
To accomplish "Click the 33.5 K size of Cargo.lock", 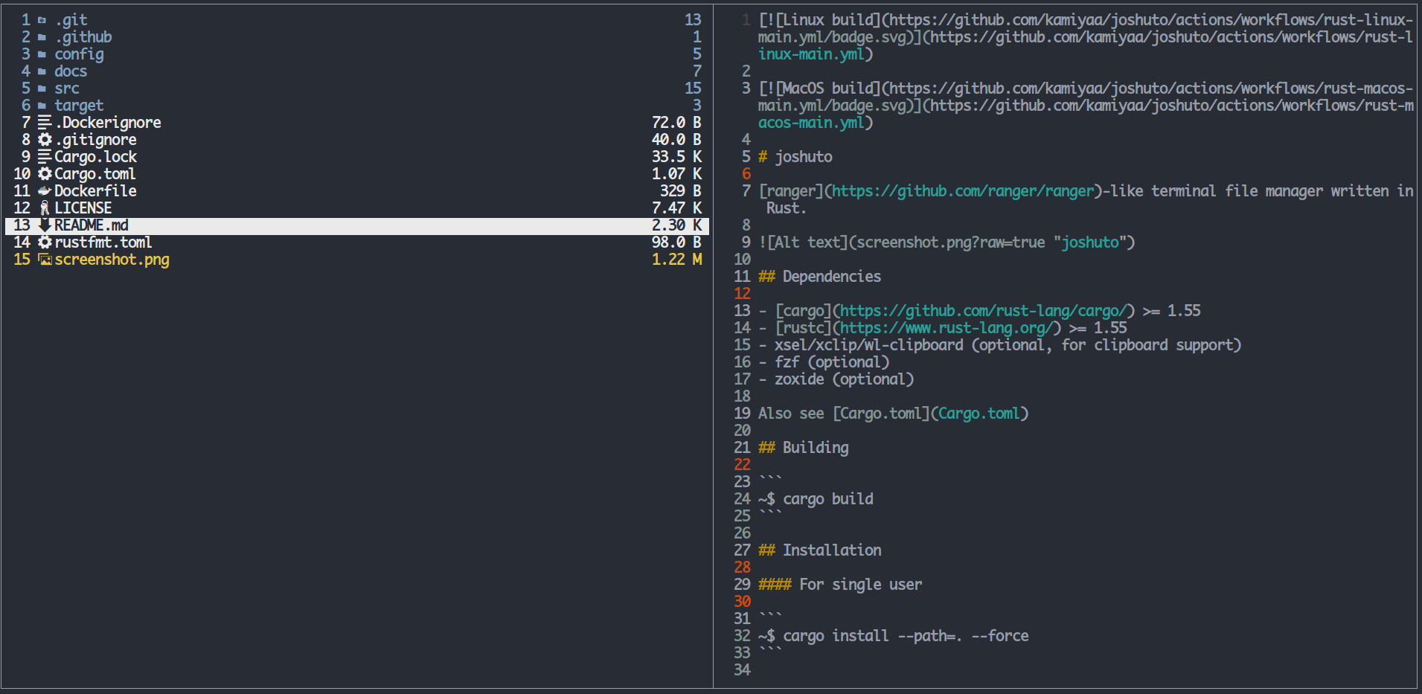I will coord(677,157).
